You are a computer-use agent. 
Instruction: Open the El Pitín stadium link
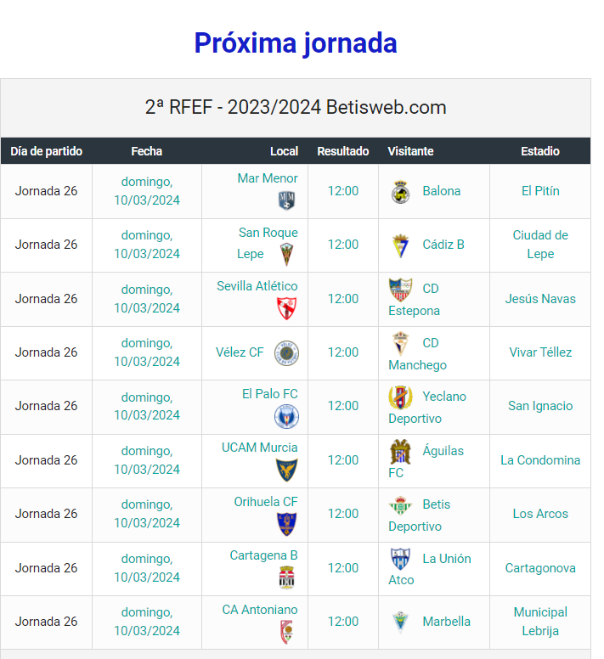(x=540, y=191)
